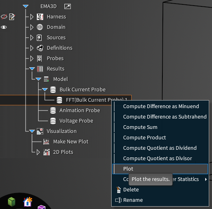212x209 pixels.
Task: Click the house with star icon
Action: tap(28, 202)
